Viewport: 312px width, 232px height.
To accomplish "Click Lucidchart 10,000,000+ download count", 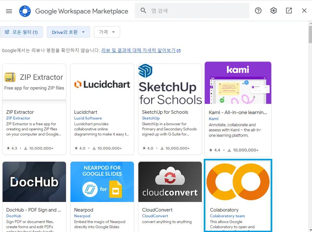I will click(107, 148).
